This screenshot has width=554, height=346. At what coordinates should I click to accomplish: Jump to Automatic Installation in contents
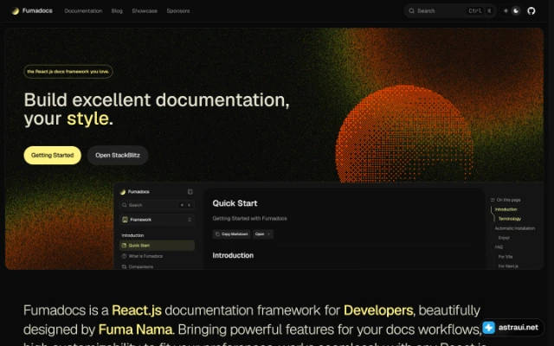pyautogui.click(x=515, y=228)
